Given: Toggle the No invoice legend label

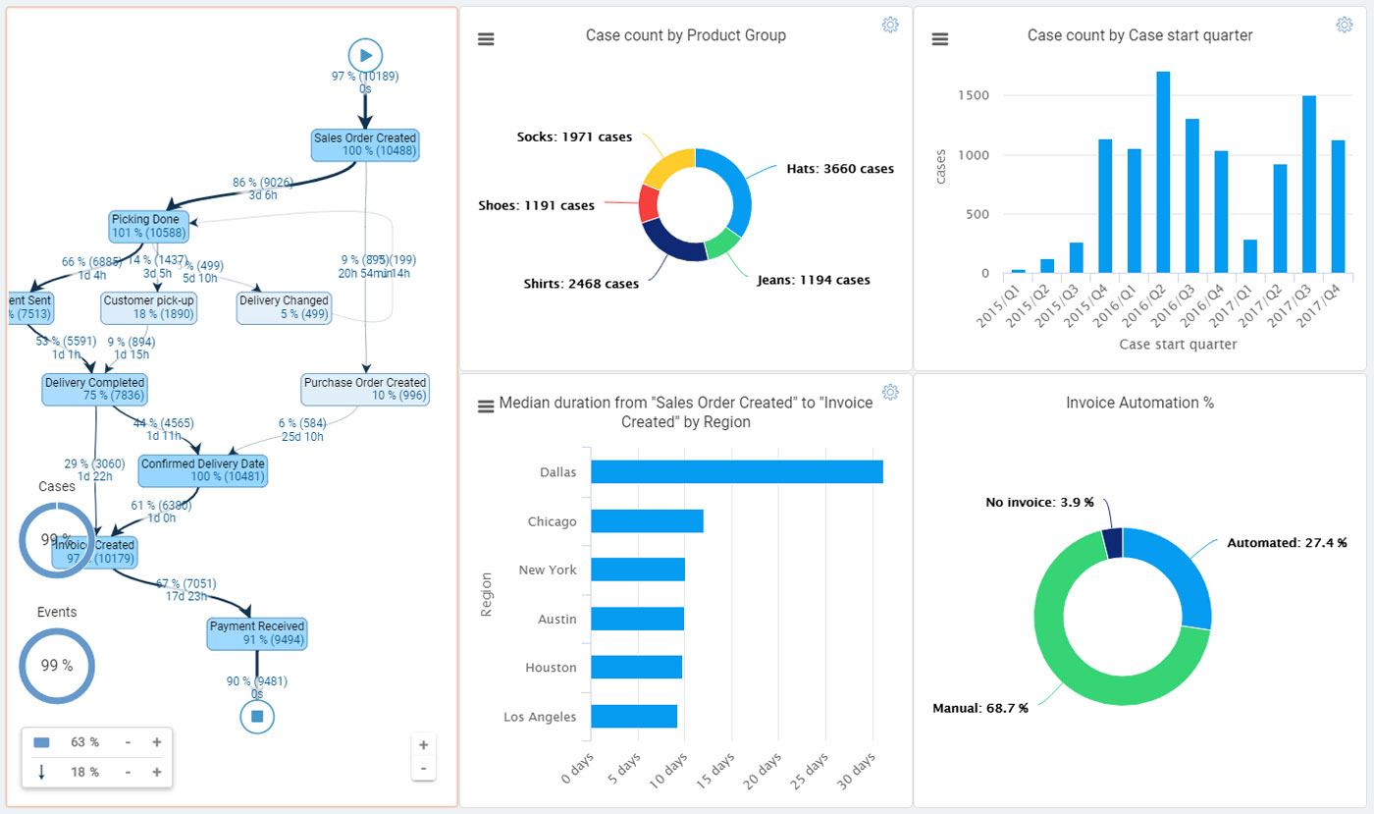Looking at the screenshot, I should pos(1040,502).
